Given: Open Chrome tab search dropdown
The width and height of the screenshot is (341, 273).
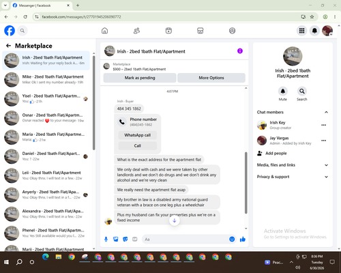Looking at the screenshot, I should click(x=5, y=5).
